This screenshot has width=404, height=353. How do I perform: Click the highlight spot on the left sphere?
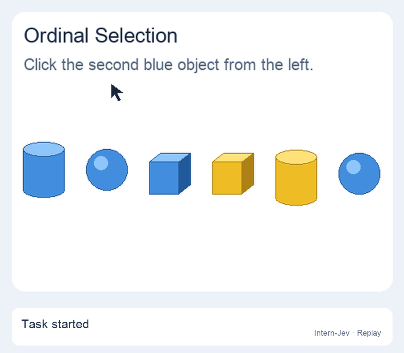(x=101, y=163)
